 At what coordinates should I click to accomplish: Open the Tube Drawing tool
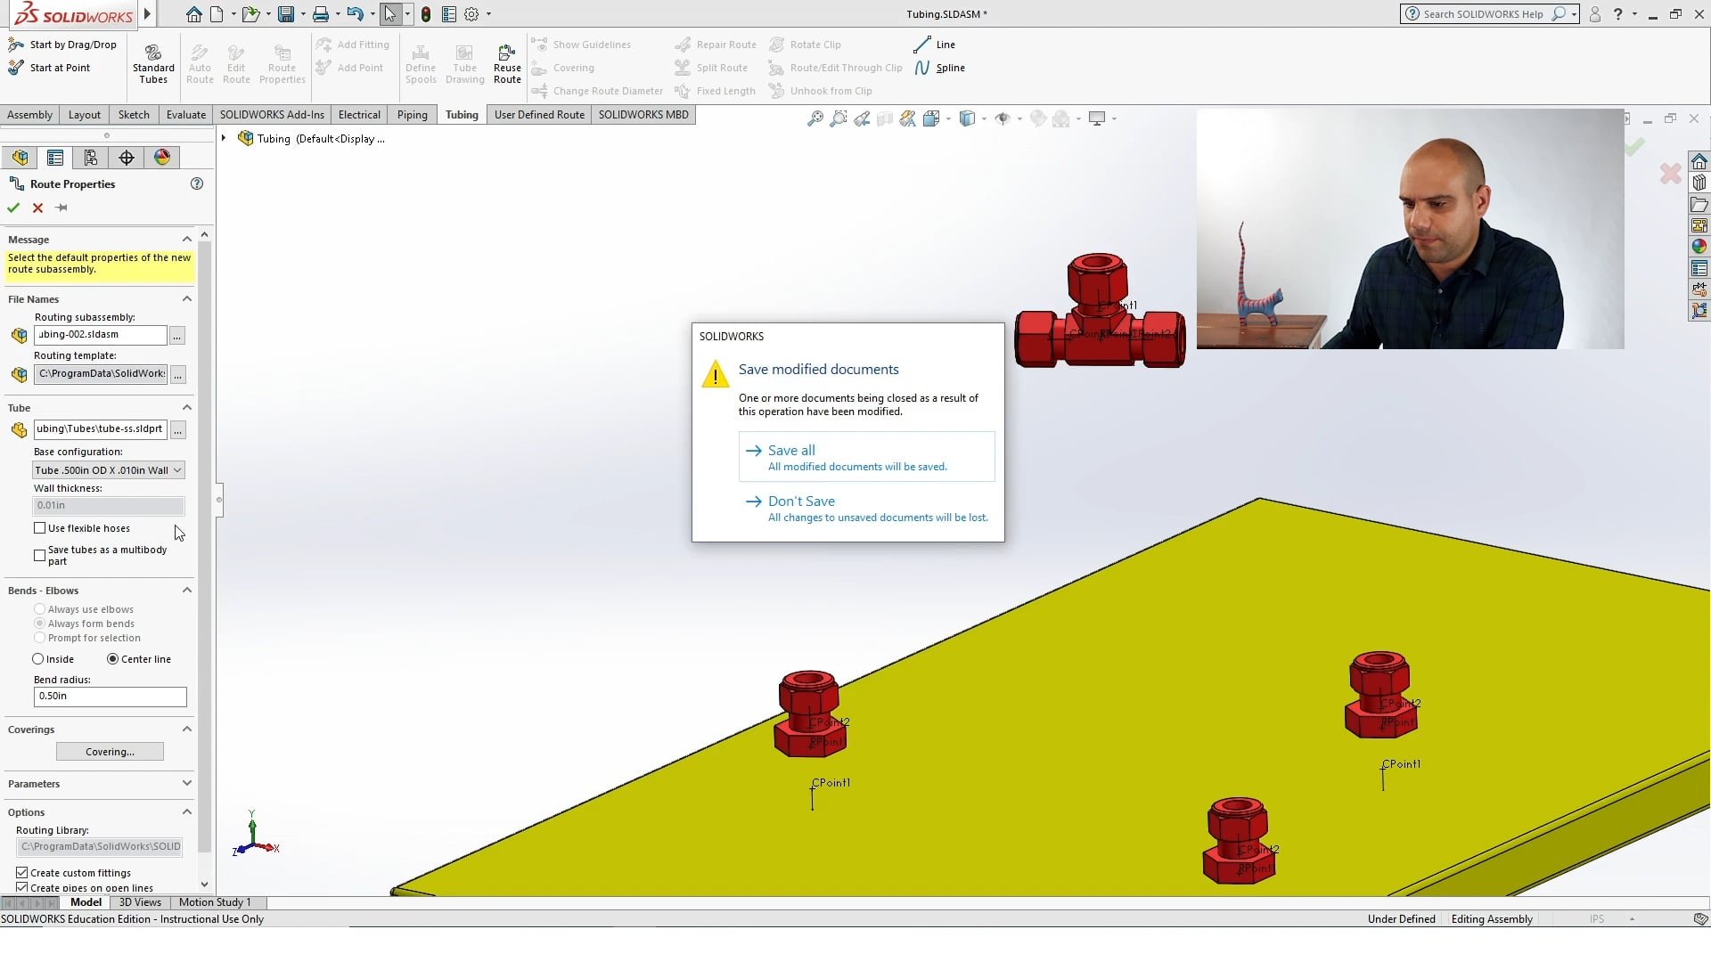[x=464, y=63]
